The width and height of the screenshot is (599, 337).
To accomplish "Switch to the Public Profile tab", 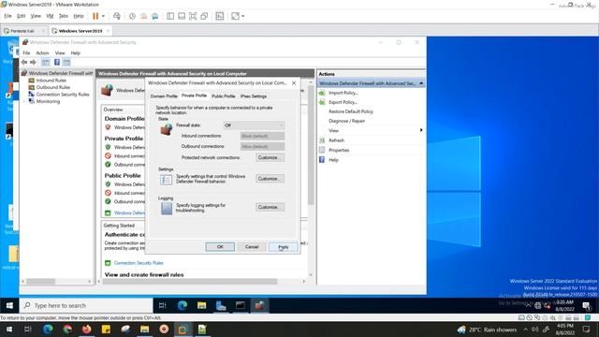I will 223,96.
